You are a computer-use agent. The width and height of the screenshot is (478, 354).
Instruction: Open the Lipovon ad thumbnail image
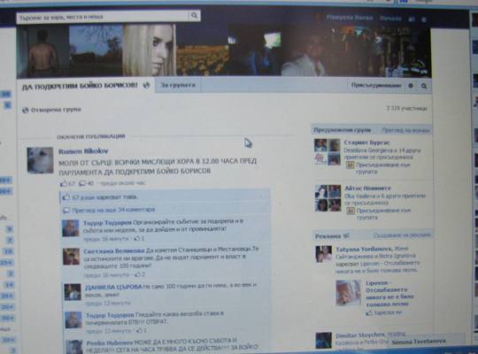click(x=348, y=293)
